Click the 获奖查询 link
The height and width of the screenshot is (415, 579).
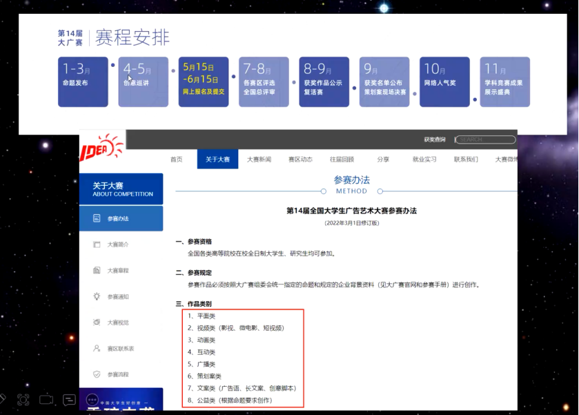(x=435, y=139)
